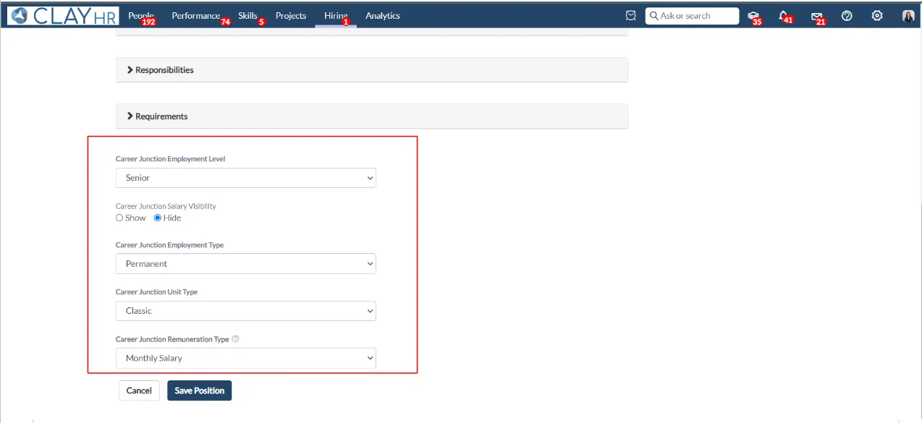Open Career Junction Remuneration Type dropdown
Screen dimensions: 922x423
click(x=246, y=358)
